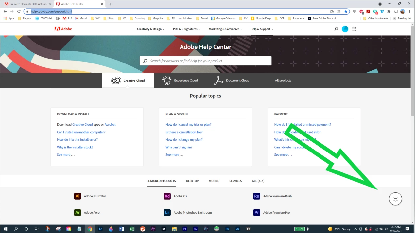Viewport: 415px width, 233px height.
Task: Switch to Document Cloud tab
Action: pos(232,81)
